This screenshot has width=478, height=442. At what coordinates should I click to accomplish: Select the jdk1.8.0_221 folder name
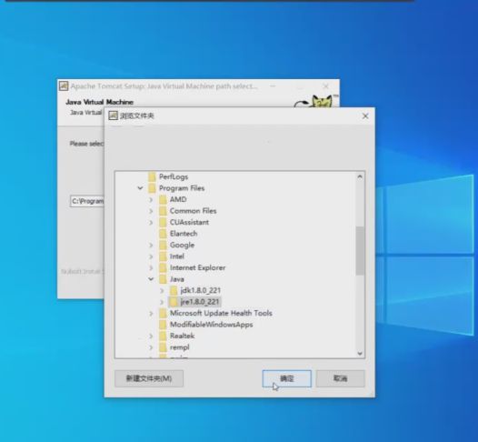(x=200, y=290)
